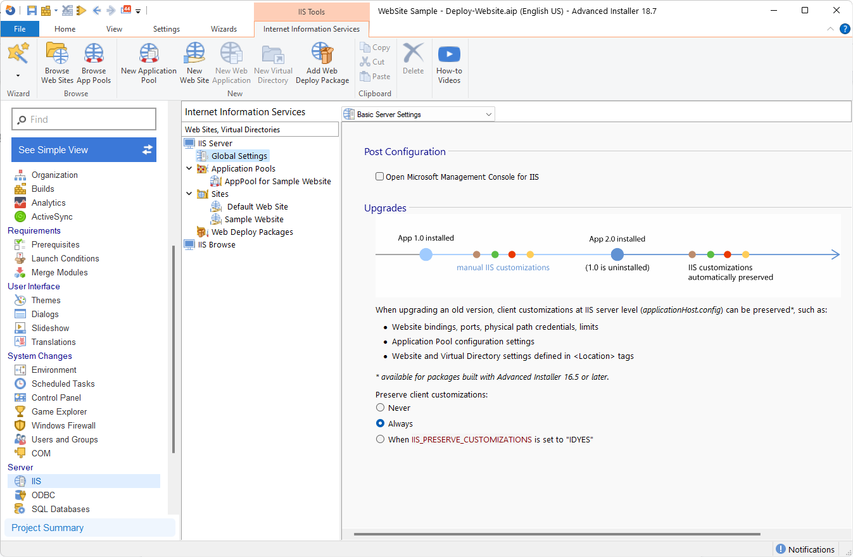This screenshot has height=557, width=853.
Task: Open the help question mark icon
Action: 845,29
